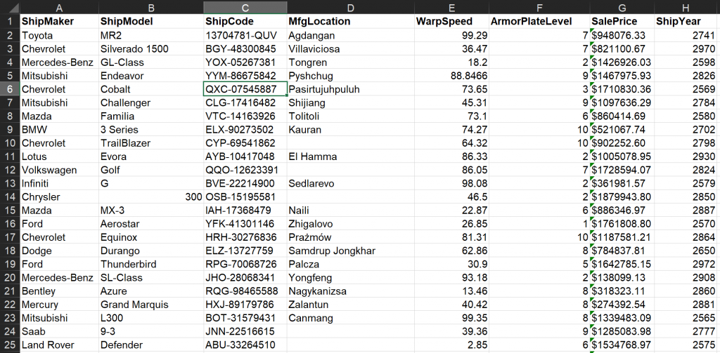This screenshot has height=353, width=720.
Task: Select column B header
Action: 151,7
